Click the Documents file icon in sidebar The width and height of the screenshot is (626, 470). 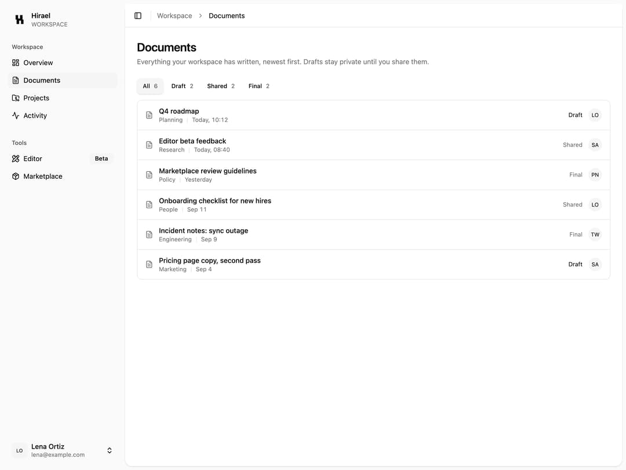16,80
